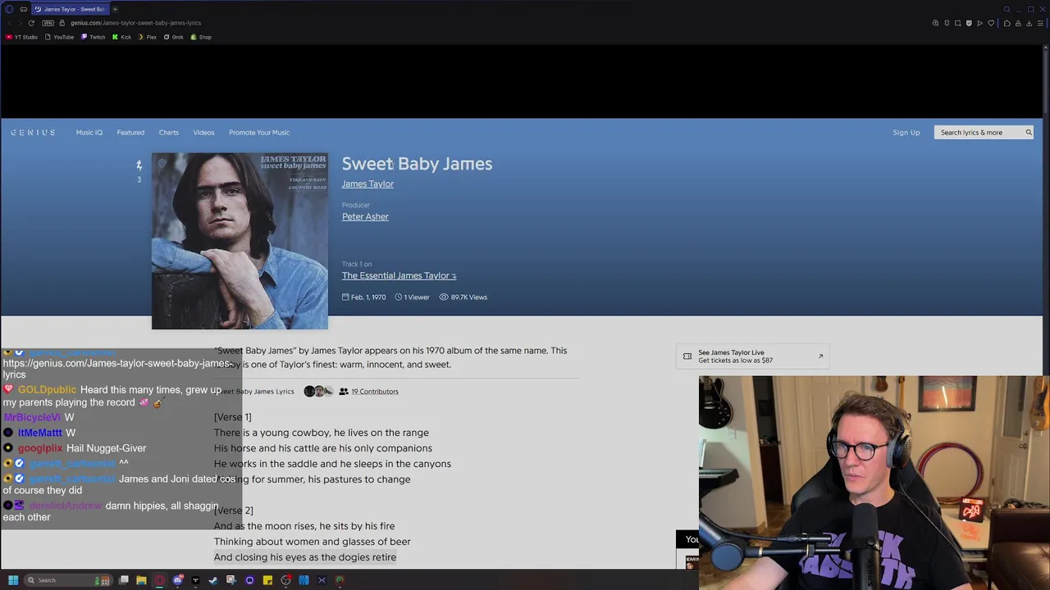Click the taskbar Search box
1050x590 pixels.
(x=67, y=580)
